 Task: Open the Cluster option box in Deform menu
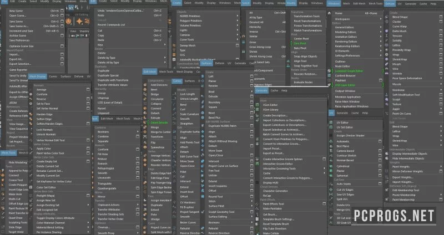pos(441,22)
